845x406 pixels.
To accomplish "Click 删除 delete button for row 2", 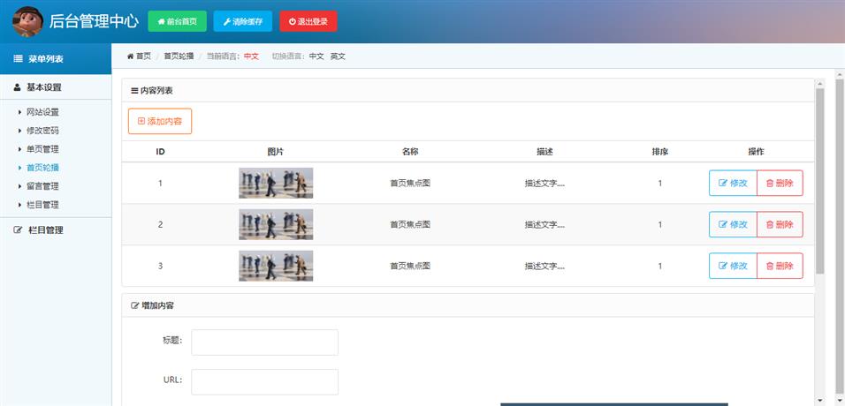I will point(780,224).
